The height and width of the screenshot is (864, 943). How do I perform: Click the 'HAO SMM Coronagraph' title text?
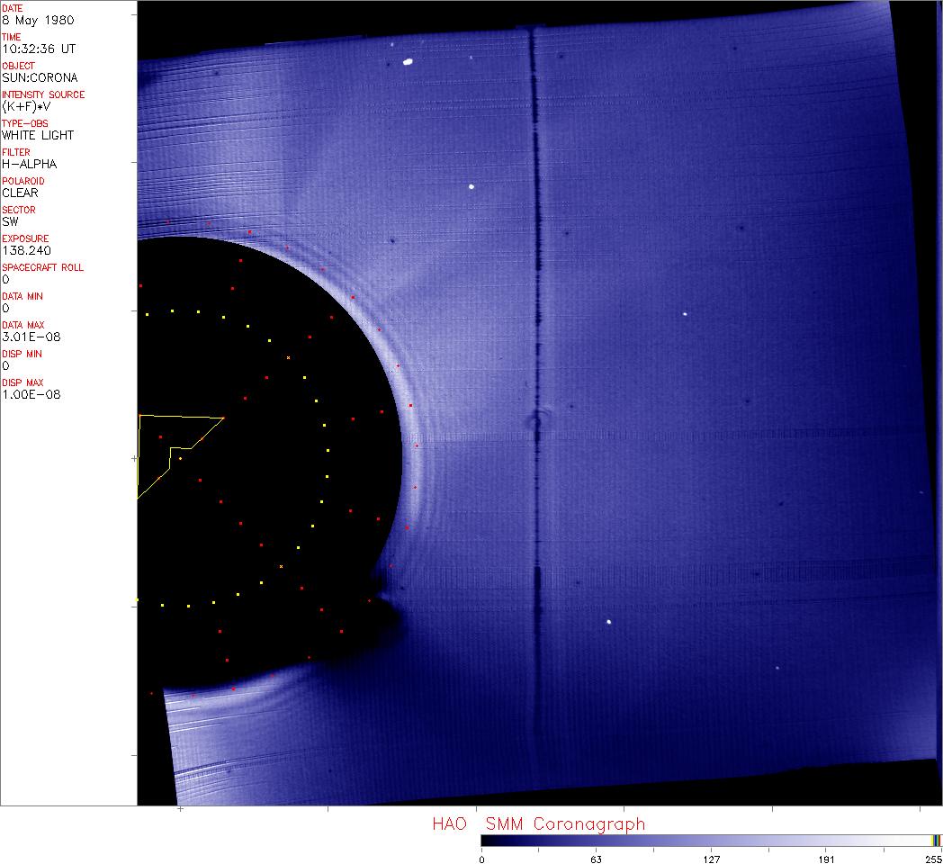tap(538, 823)
